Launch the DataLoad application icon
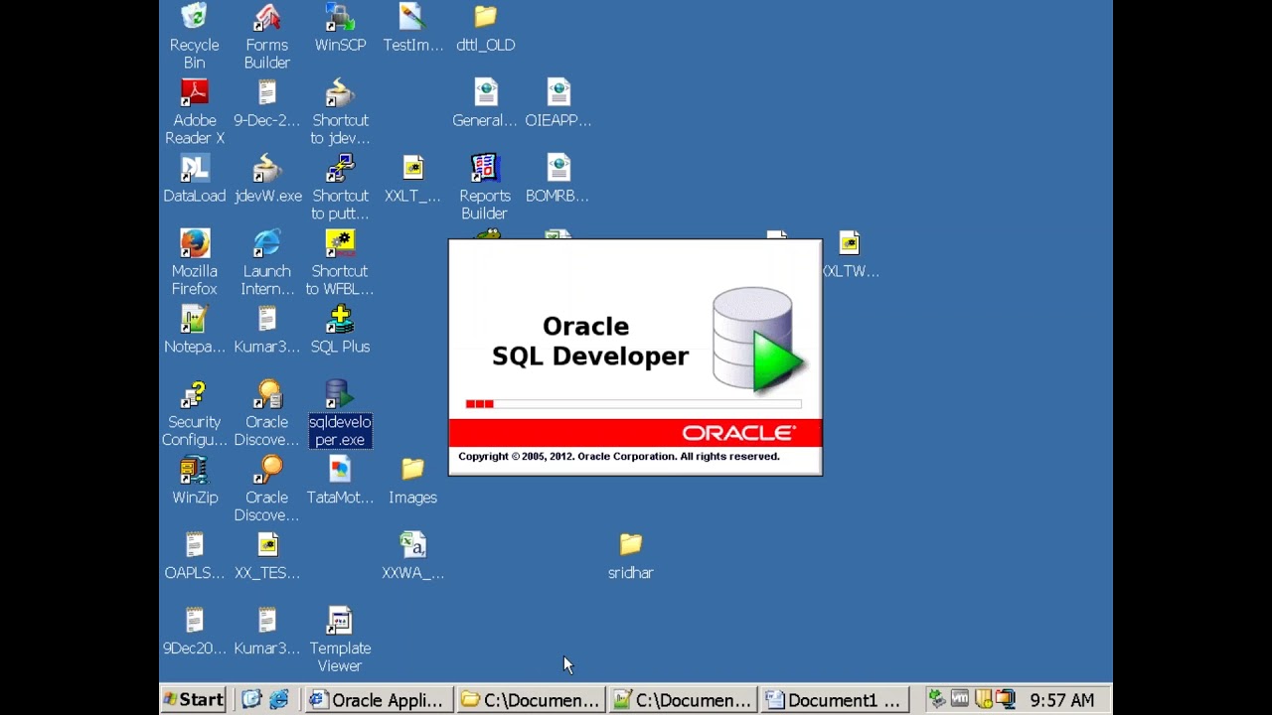This screenshot has height=715, width=1272. pos(194,179)
